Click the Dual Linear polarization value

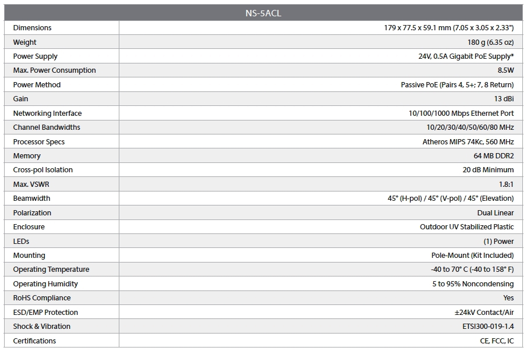tap(496, 213)
